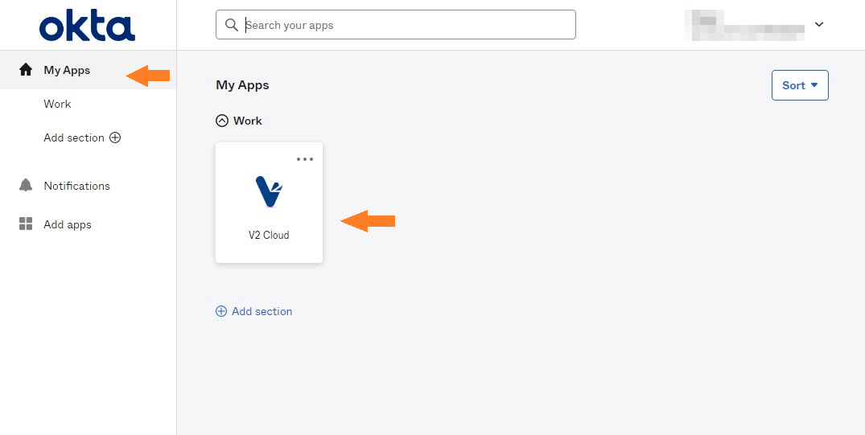
Task: Click the plus icon beside sidebar Add section
Action: [115, 137]
